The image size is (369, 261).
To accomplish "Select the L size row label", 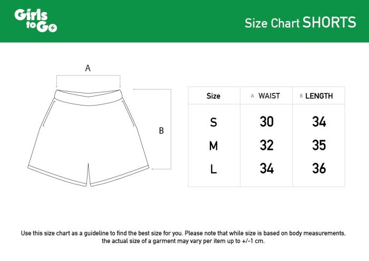I will pos(213,169).
